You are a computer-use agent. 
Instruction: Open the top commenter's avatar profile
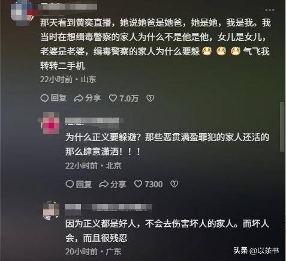pyautogui.click(x=22, y=11)
